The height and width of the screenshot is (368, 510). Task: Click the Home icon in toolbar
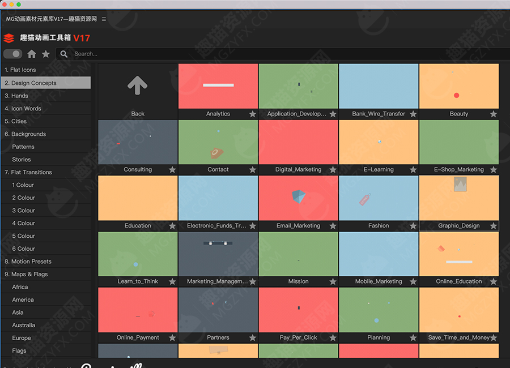pos(32,54)
